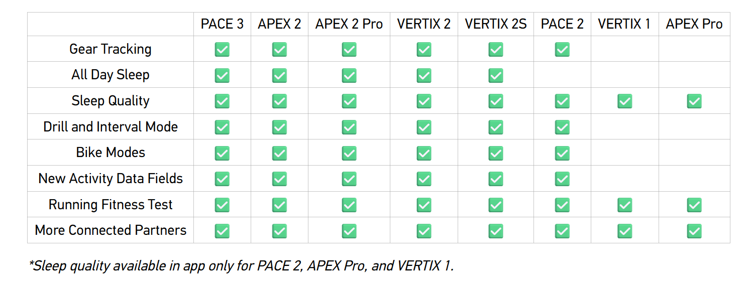The width and height of the screenshot is (749, 282).
Task: Select the Gear Tracking check under PACE 2
Action: point(562,49)
